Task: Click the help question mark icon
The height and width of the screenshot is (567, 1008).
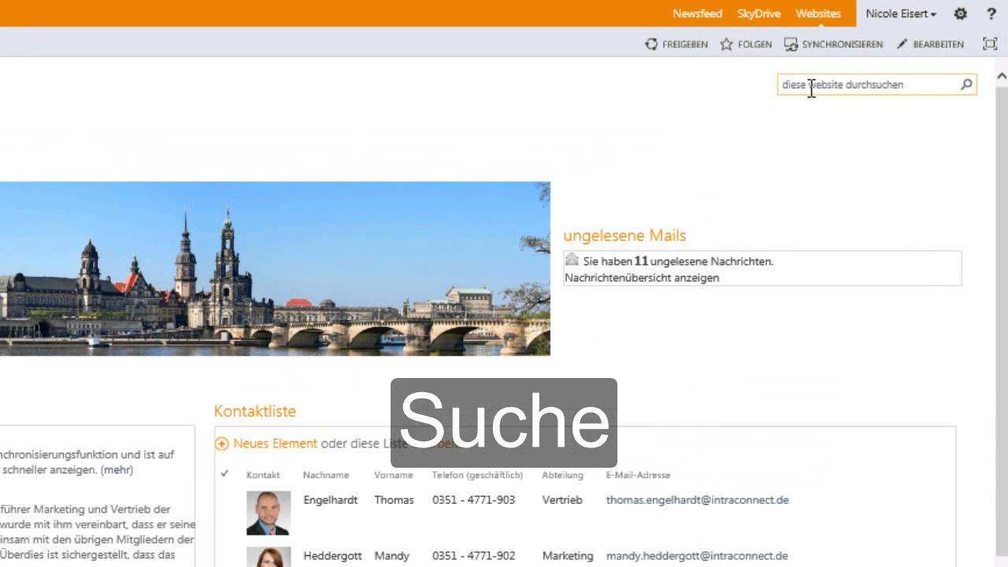Action: pyautogui.click(x=991, y=13)
